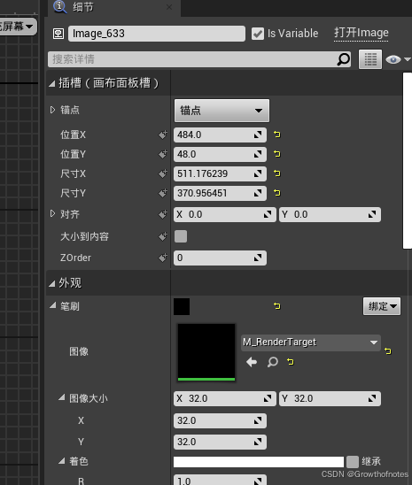
Task: Click the X sub-row 32.0 field
Action: pyautogui.click(x=220, y=421)
